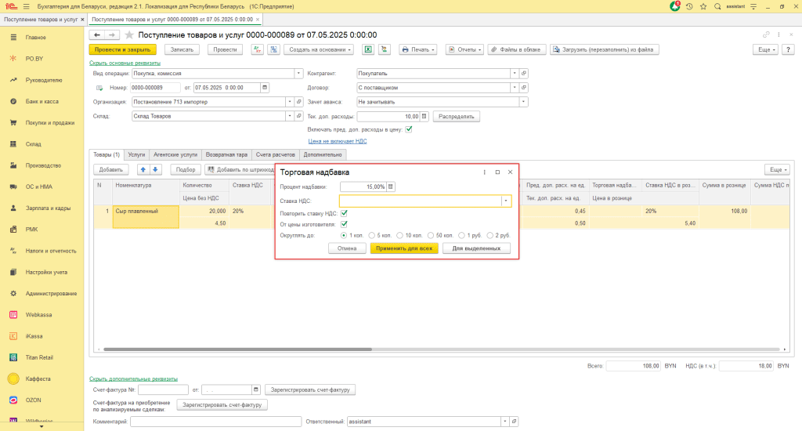Expand Склад dropdown arrow
This screenshot has width=802, height=431.
290,116
